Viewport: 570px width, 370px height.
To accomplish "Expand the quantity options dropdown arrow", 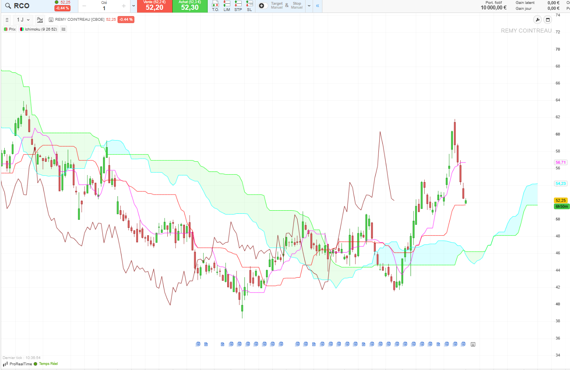I will pyautogui.click(x=134, y=6).
